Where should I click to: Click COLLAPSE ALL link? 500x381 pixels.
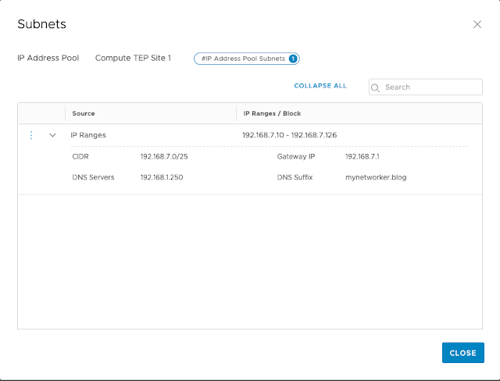click(320, 86)
